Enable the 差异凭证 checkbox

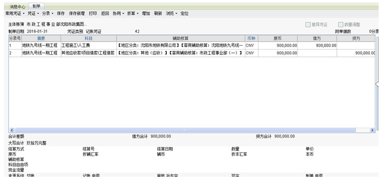pos(308,24)
